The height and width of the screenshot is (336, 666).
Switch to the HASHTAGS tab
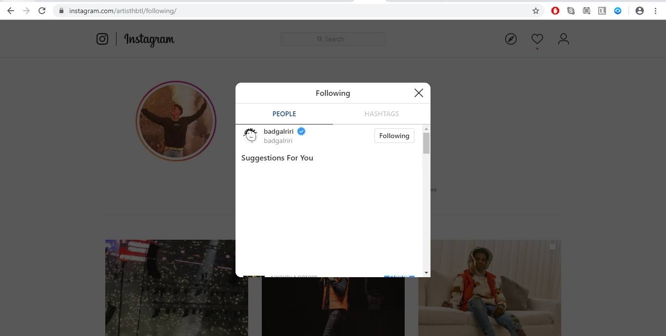tap(382, 114)
